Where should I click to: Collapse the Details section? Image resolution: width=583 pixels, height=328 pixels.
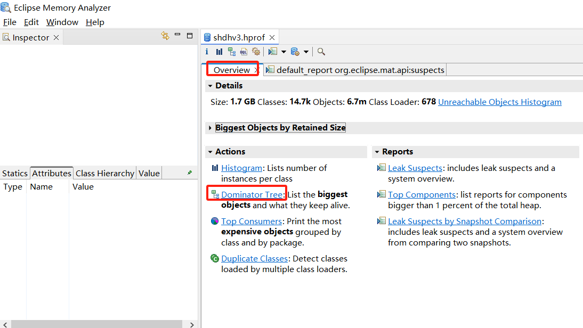click(210, 86)
